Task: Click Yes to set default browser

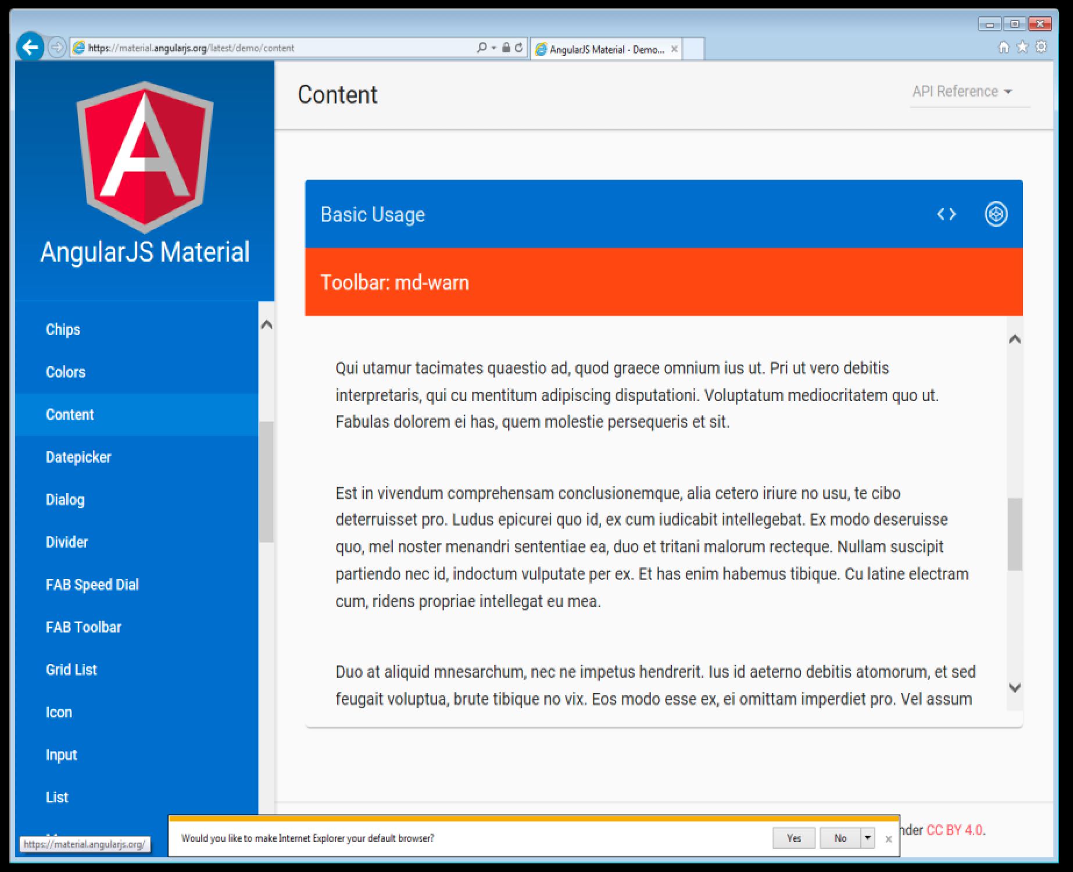Action: click(x=794, y=838)
